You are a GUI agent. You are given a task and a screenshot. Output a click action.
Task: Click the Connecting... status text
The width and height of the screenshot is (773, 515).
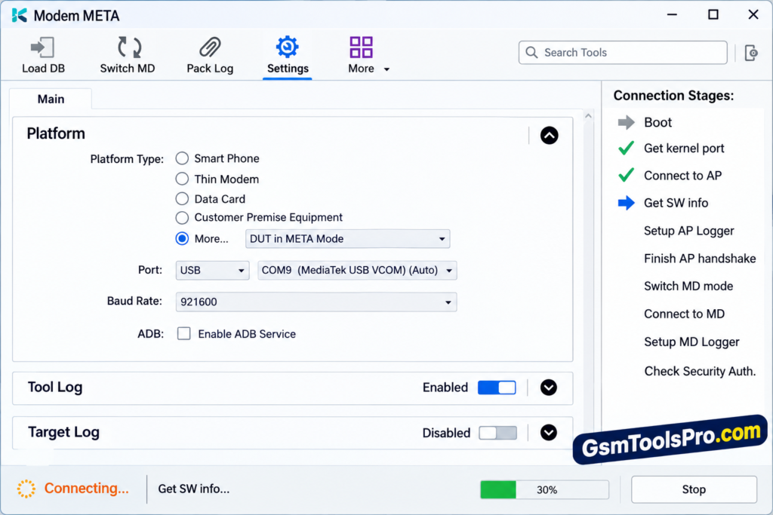click(86, 489)
